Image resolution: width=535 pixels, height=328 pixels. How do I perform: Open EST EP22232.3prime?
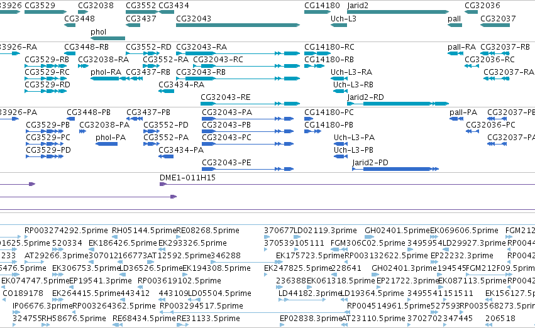click(461, 256)
